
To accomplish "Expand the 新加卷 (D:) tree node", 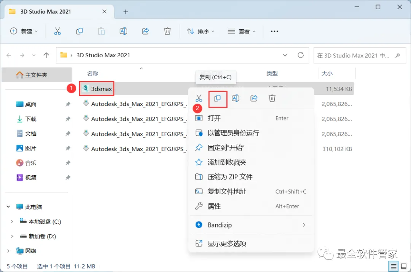I will [x=12, y=236].
